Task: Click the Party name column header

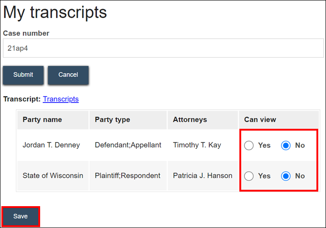Action: 42,120
